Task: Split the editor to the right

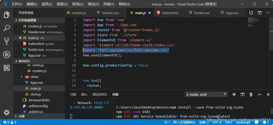Action: tap(260, 13)
